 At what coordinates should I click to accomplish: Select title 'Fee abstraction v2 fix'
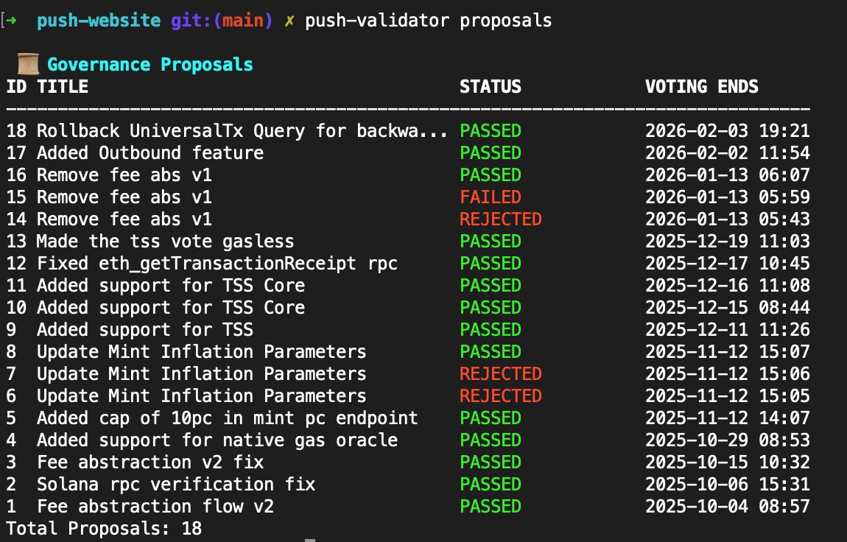(x=150, y=462)
